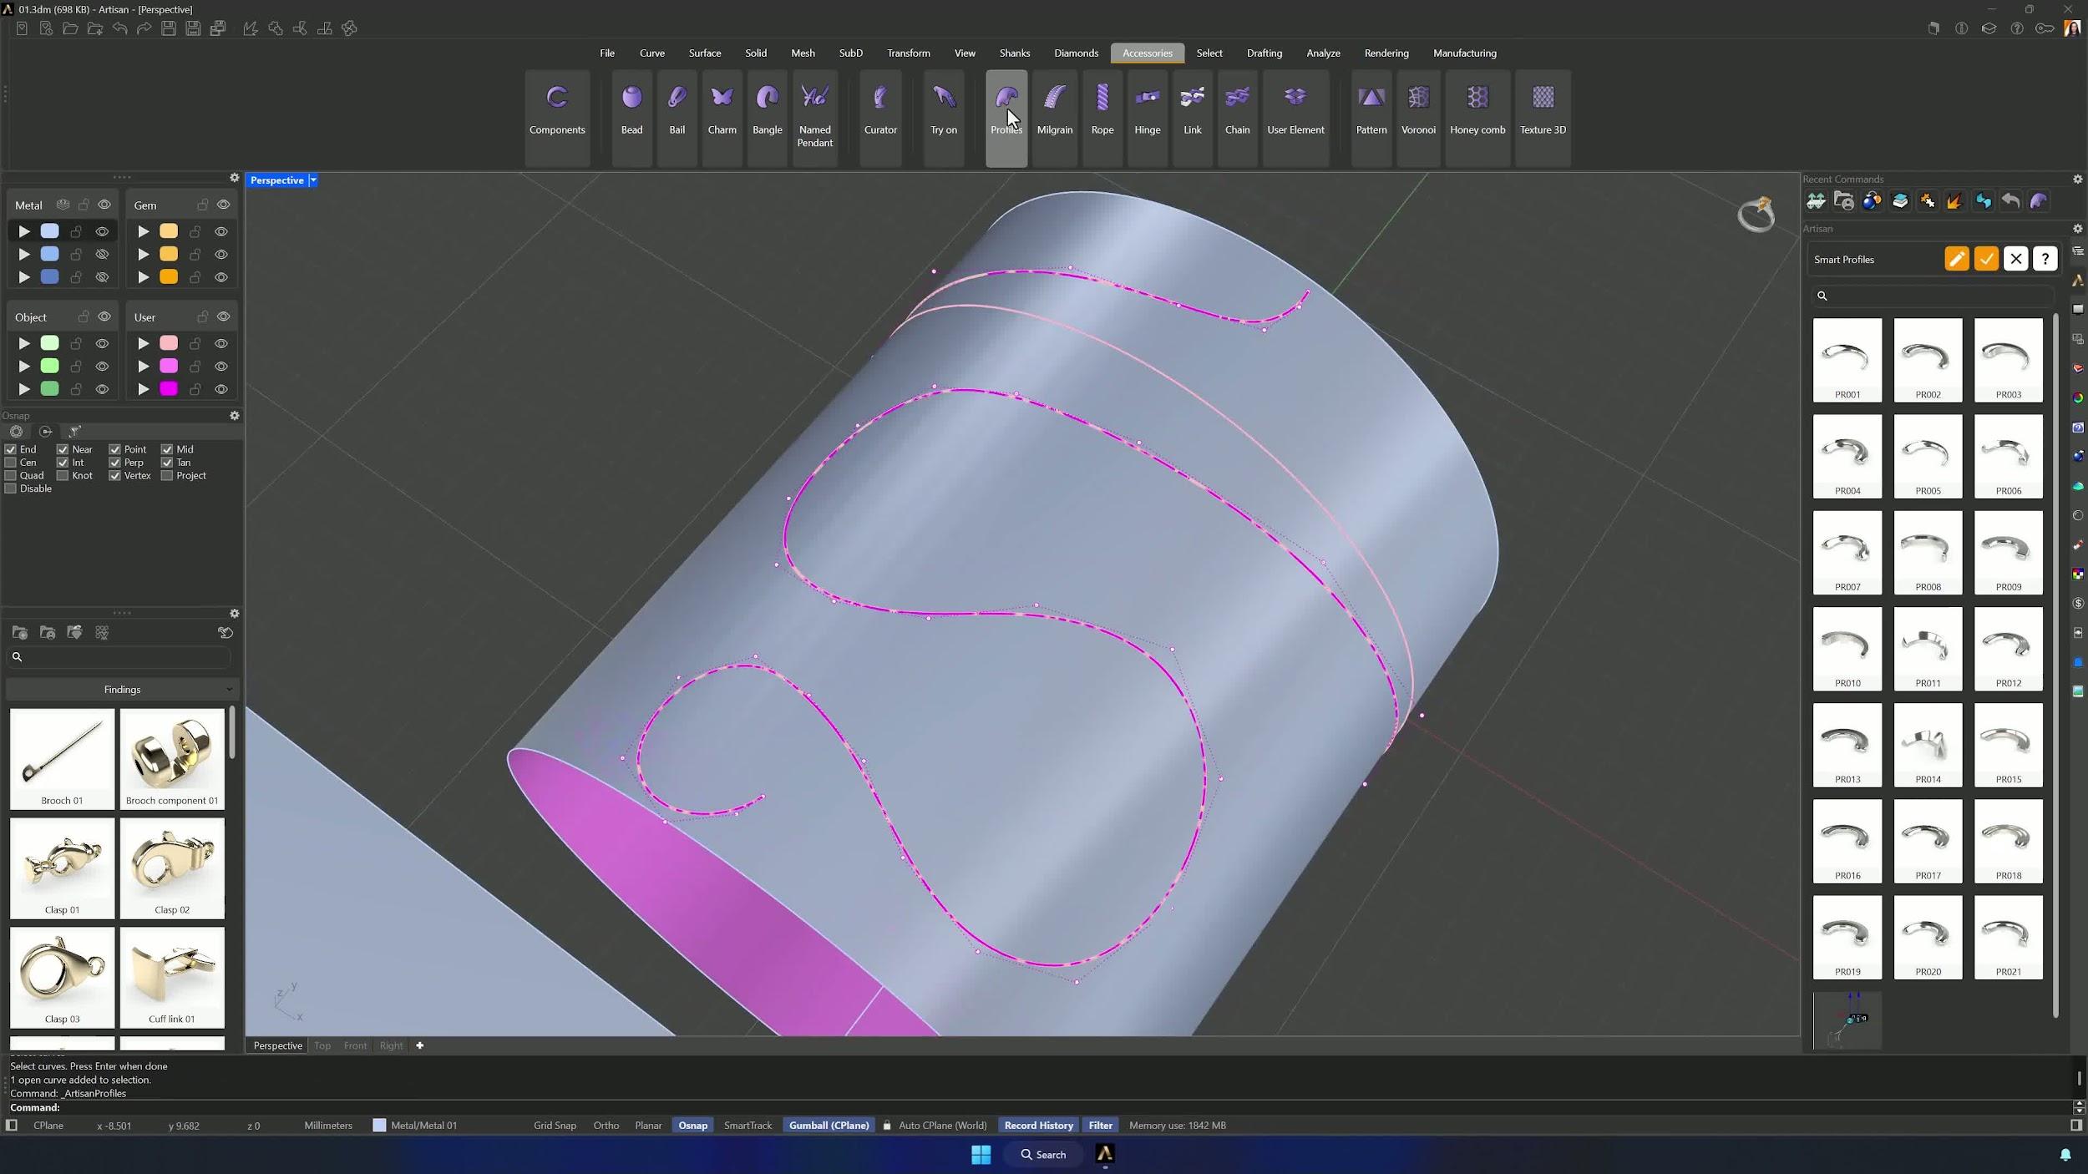Switch to the Diamonds menu tab
Viewport: 2088px width, 1174px height.
pos(1076,53)
